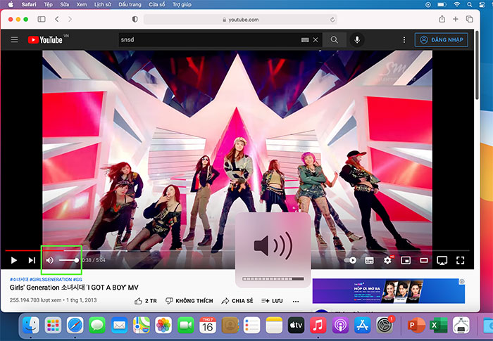Open a new Safari tab
The width and height of the screenshot is (493, 341).
(x=455, y=19)
